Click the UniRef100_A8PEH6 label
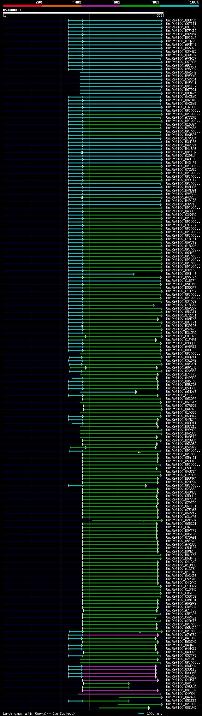Screen dimensions: 202x716 (x=181, y=367)
